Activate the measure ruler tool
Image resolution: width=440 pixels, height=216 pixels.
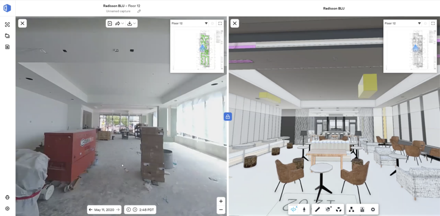click(317, 210)
